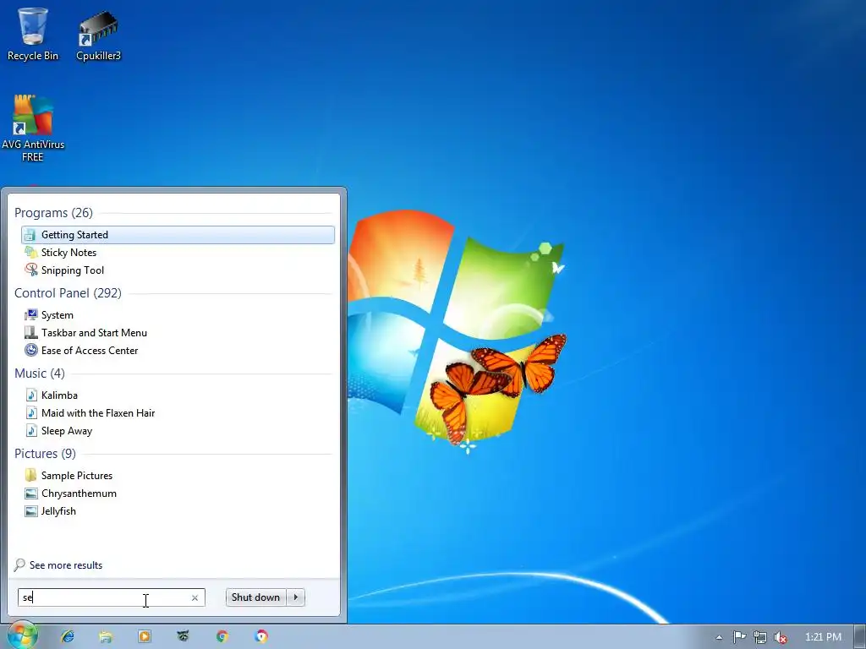Screen dimensions: 866x649
Task: Click the raccoon app taskbar icon
Action: tap(183, 636)
